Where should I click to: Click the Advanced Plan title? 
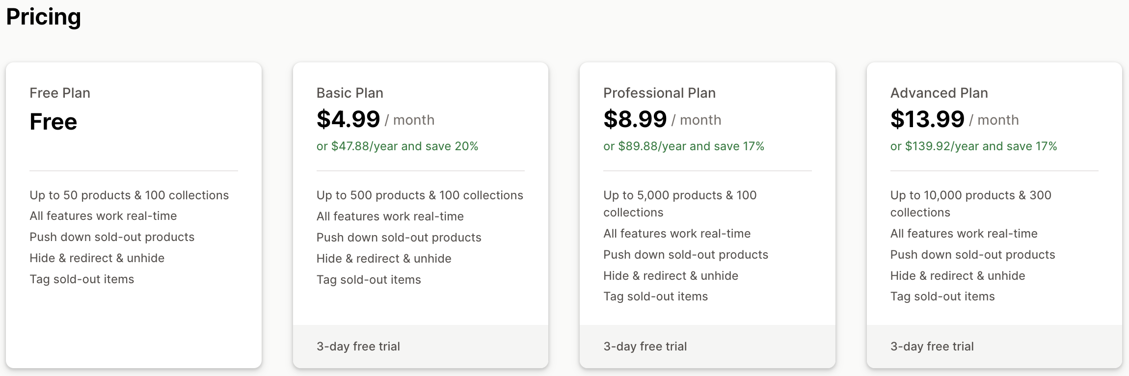tap(939, 93)
